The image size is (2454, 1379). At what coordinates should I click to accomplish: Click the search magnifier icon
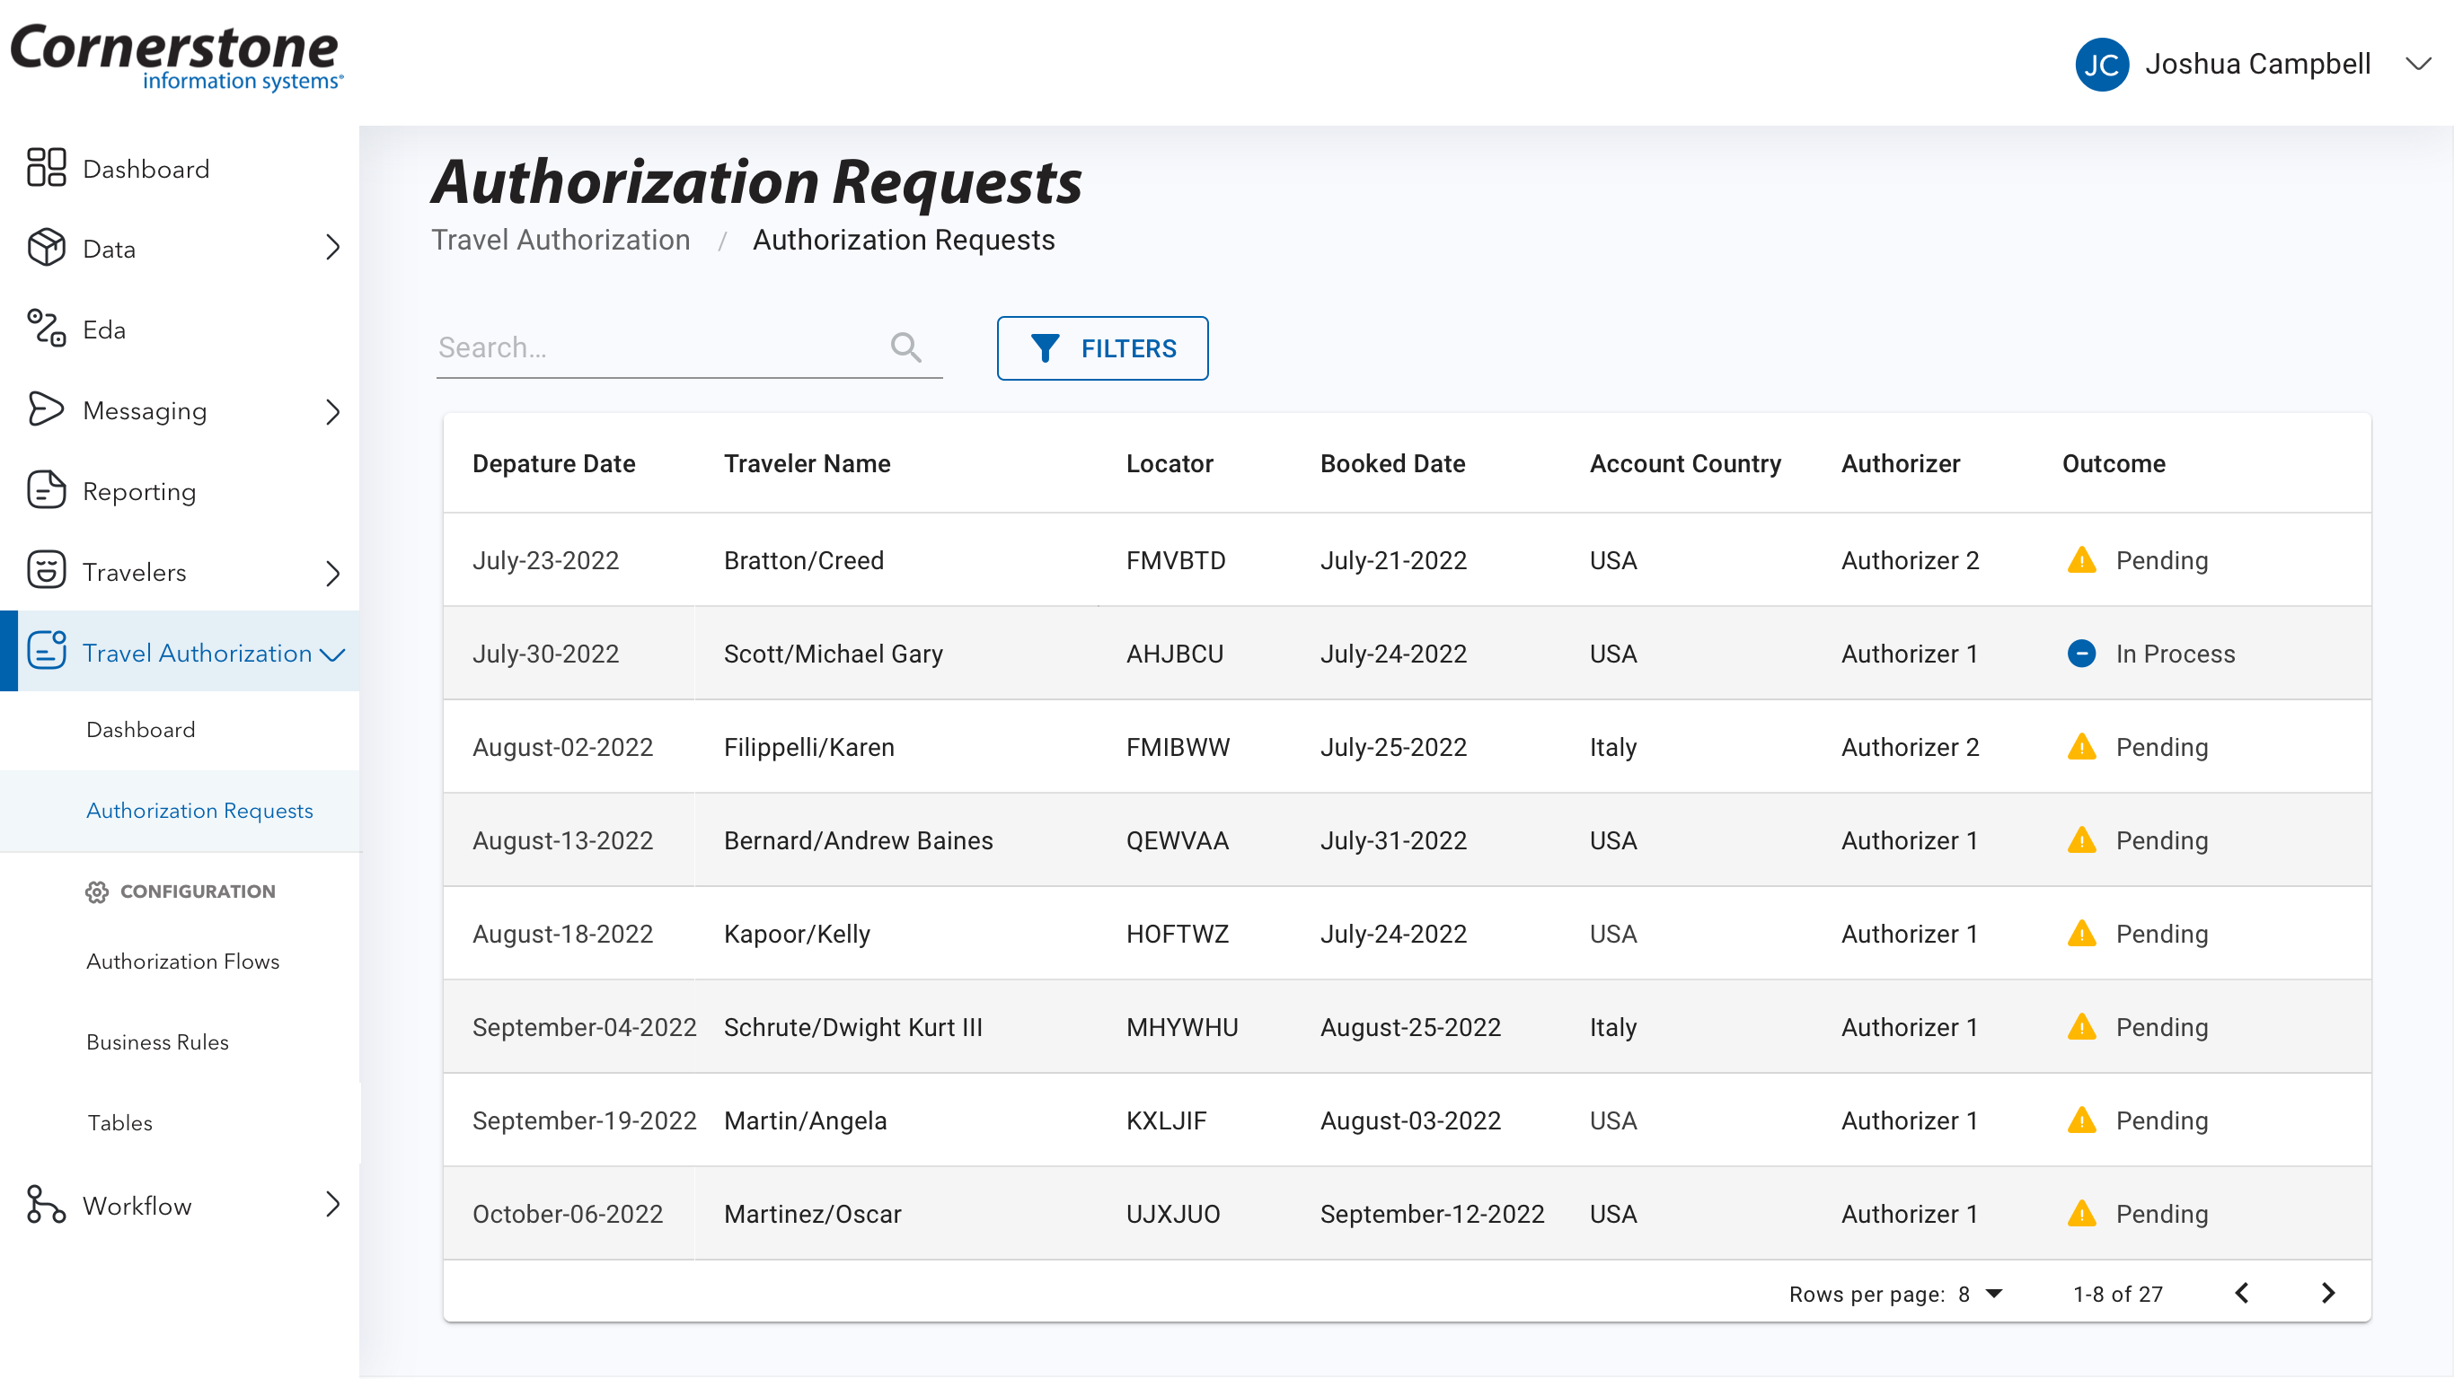click(x=905, y=347)
